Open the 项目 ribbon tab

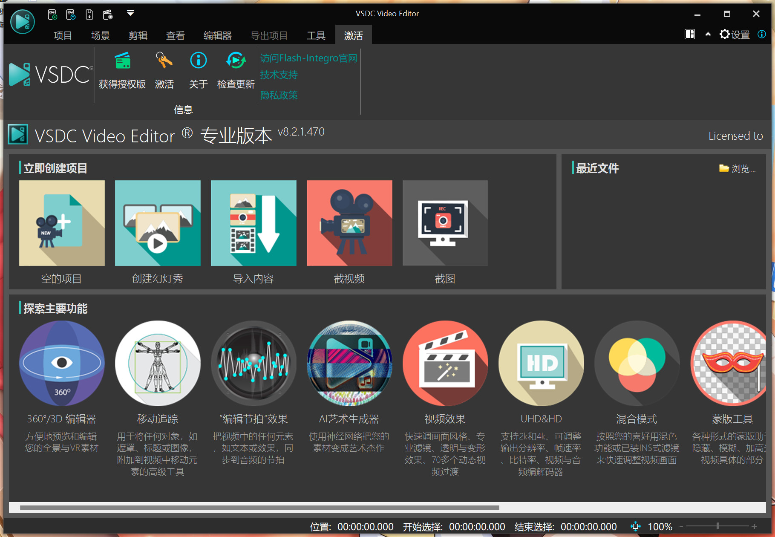pos(63,35)
